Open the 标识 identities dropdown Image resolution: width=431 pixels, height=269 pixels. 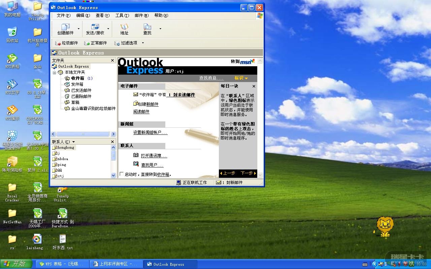(241, 78)
